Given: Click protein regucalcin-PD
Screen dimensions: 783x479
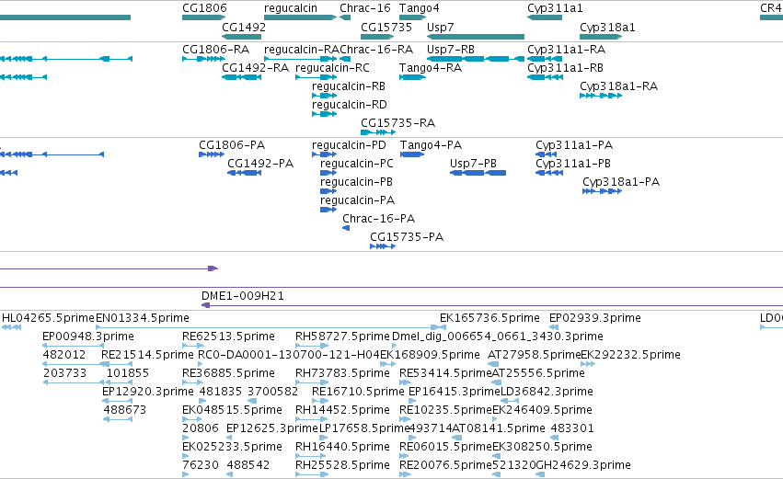Looking at the screenshot, I should pyautogui.click(x=325, y=154).
